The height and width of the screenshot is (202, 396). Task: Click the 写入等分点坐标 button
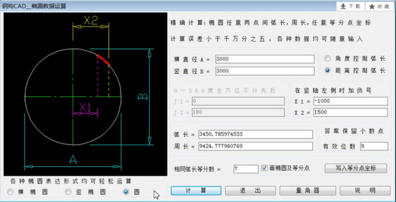[356, 168]
